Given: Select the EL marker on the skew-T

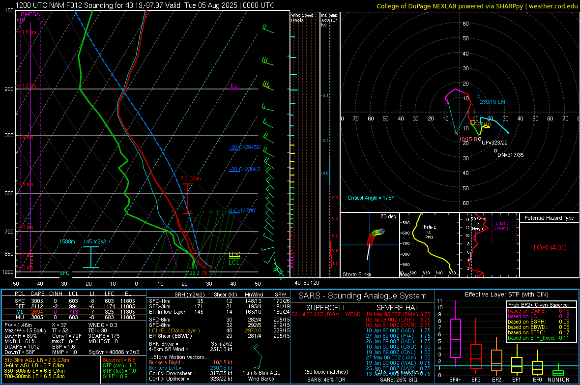Looking at the screenshot, I should pyautogui.click(x=234, y=86).
